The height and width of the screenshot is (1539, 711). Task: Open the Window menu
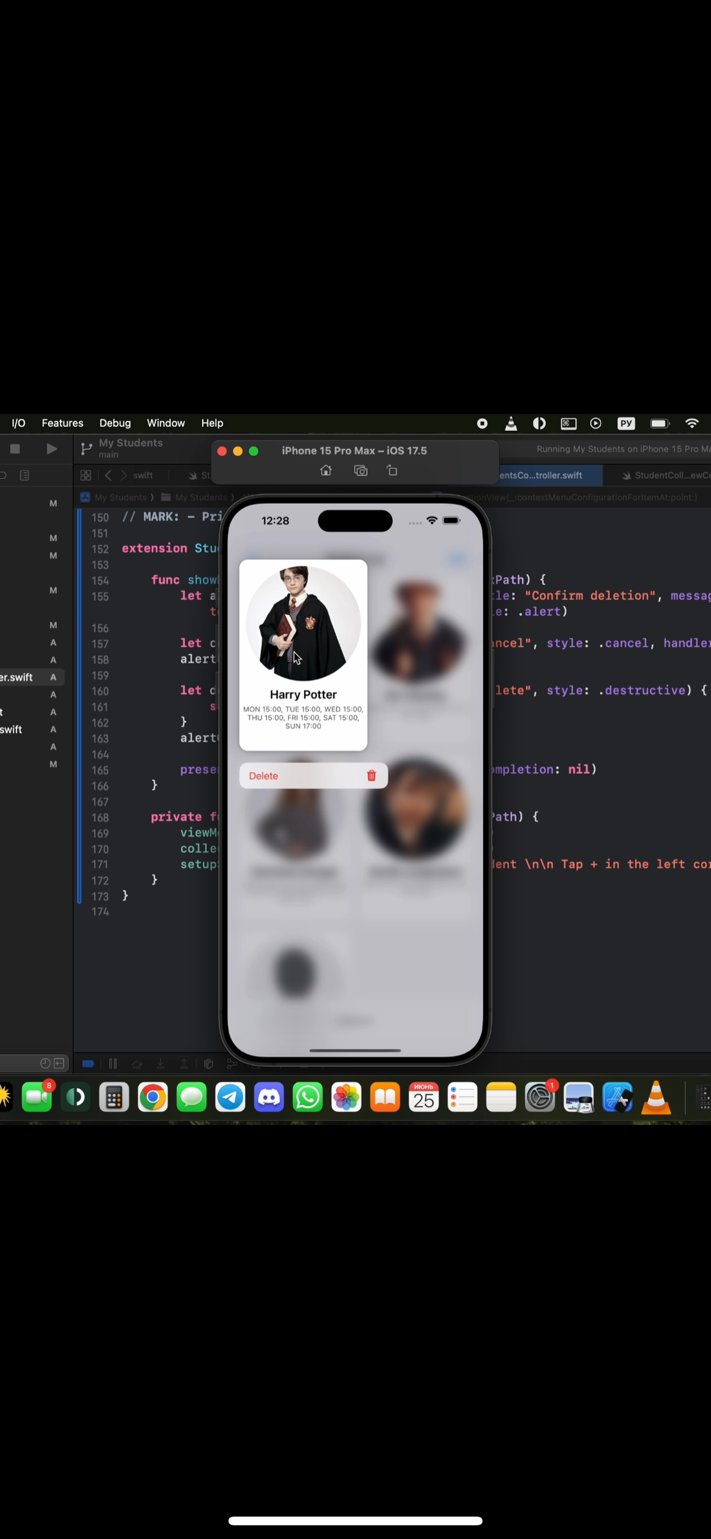[165, 423]
